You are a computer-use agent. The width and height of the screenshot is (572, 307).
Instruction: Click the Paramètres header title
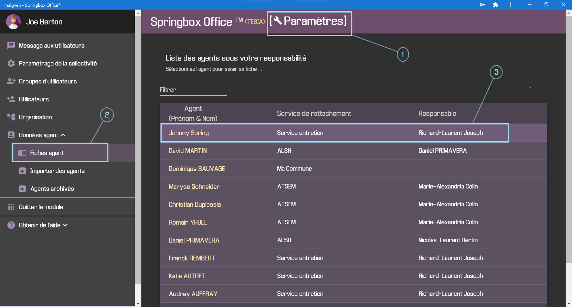pos(315,21)
